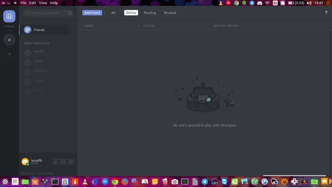Click the Chrome tray icon
The image size is (332, 188).
(x=236, y=3)
